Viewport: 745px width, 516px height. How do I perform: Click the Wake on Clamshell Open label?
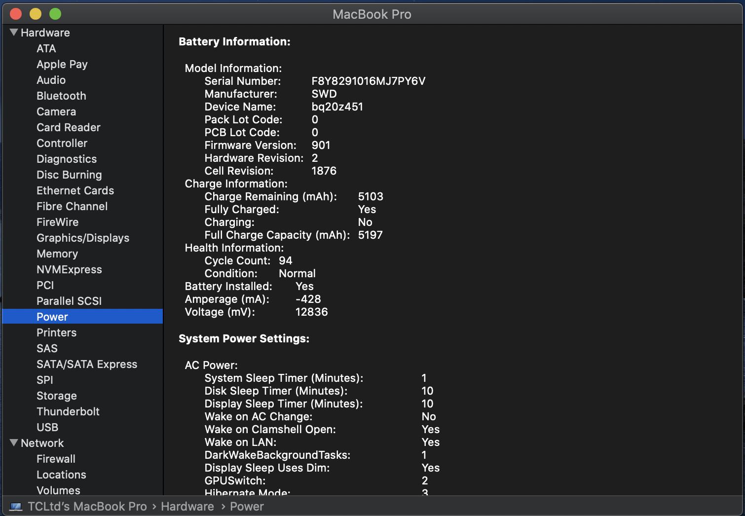(270, 429)
